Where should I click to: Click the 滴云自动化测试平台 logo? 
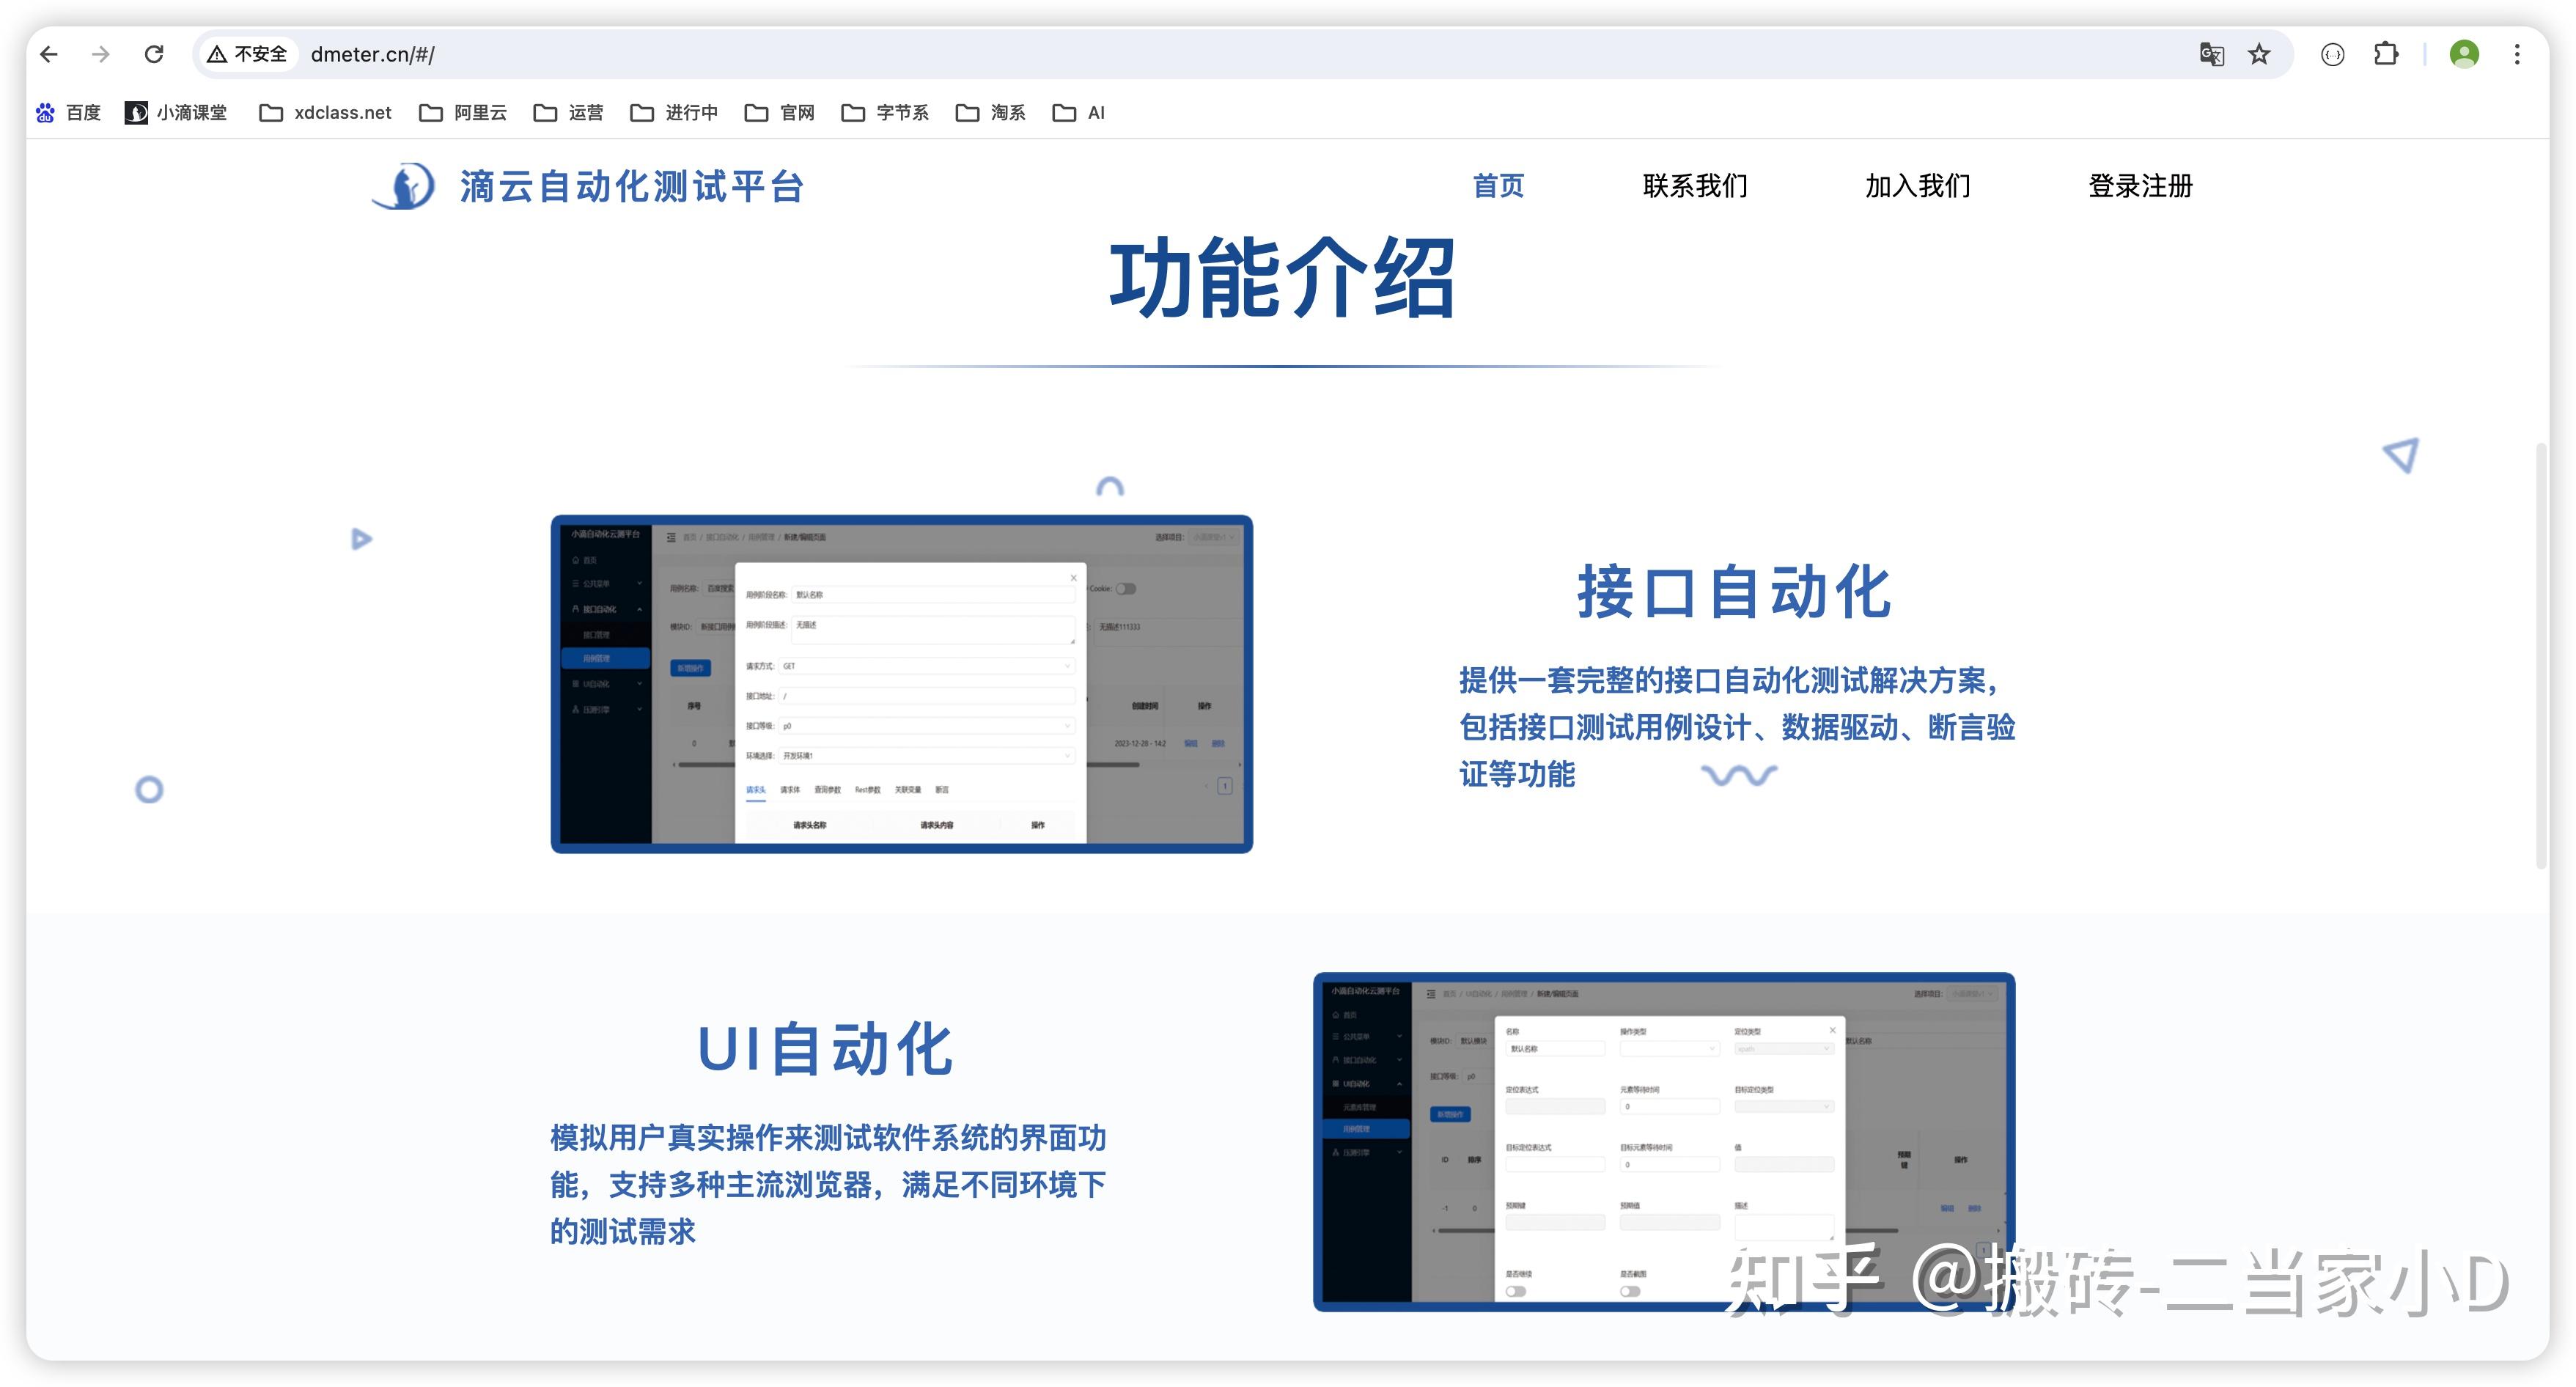click(x=588, y=186)
